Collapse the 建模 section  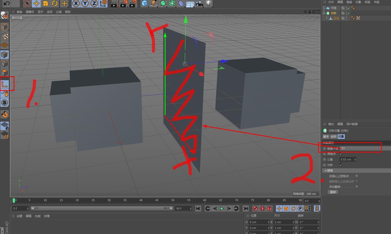pos(326,171)
